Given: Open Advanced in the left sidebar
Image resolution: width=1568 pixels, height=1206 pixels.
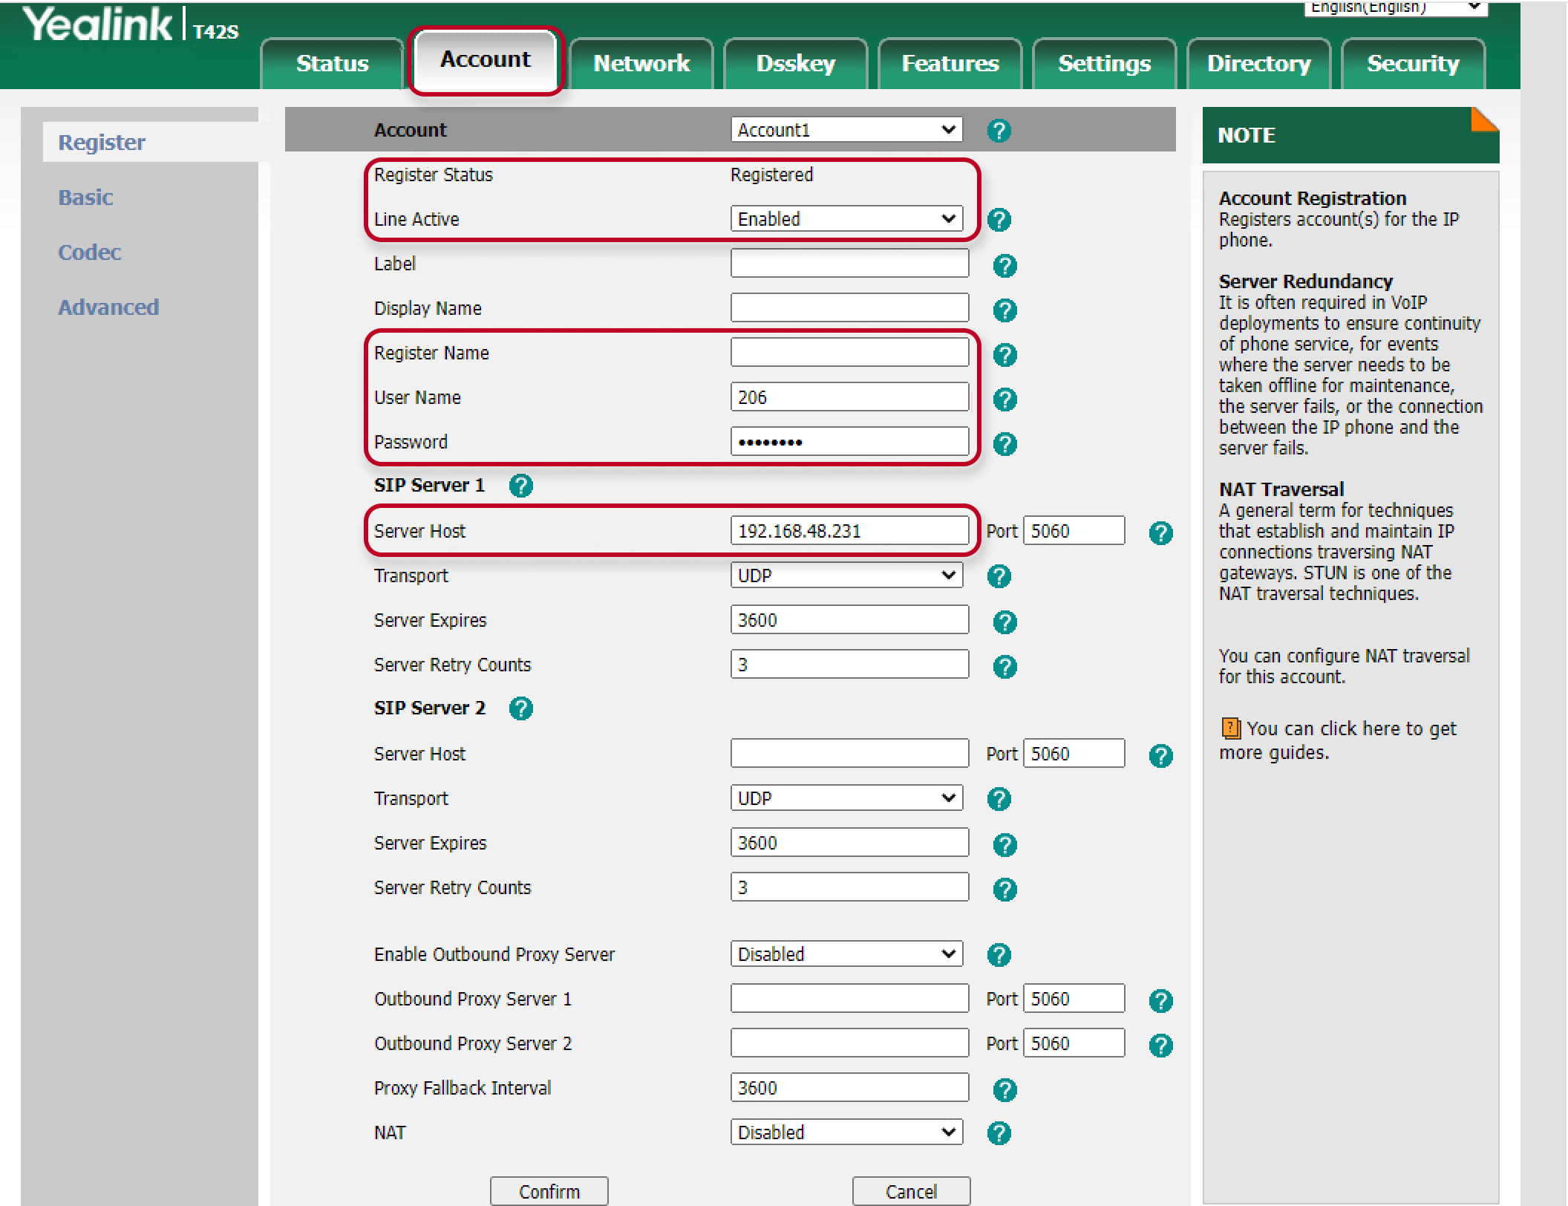Looking at the screenshot, I should click(108, 307).
